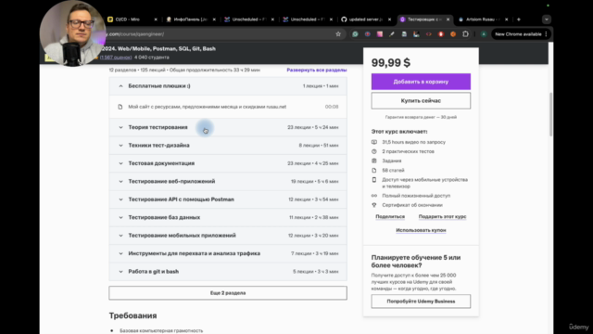Image resolution: width=593 pixels, height=334 pixels.
Task: Collapse the Бесплатные плюшки section
Action: click(x=228, y=86)
